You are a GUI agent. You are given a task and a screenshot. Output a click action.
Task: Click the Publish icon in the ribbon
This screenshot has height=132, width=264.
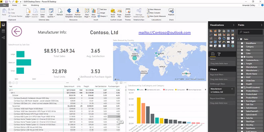tap(171, 12)
